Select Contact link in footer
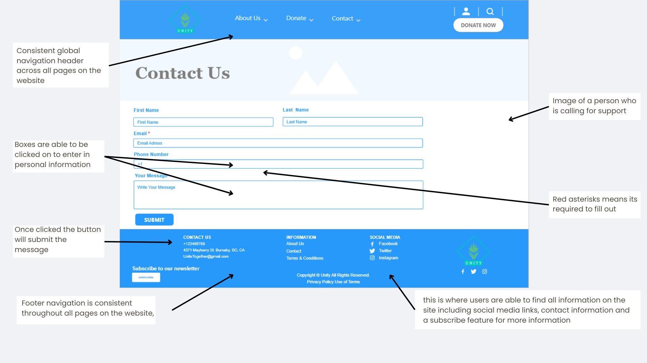 293,251
